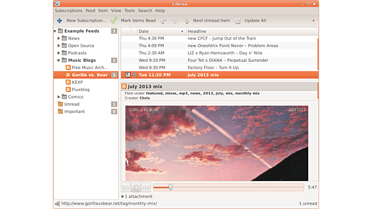Click the New Subscription plus icon
The height and width of the screenshot is (209, 372).
[x=59, y=21]
